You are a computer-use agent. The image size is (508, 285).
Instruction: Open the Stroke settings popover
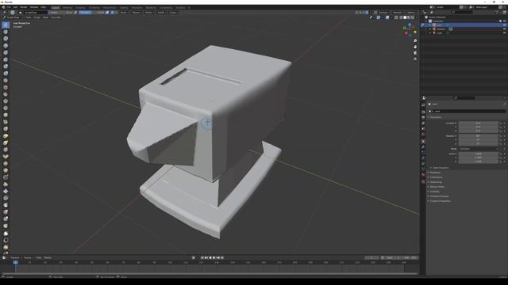149,13
